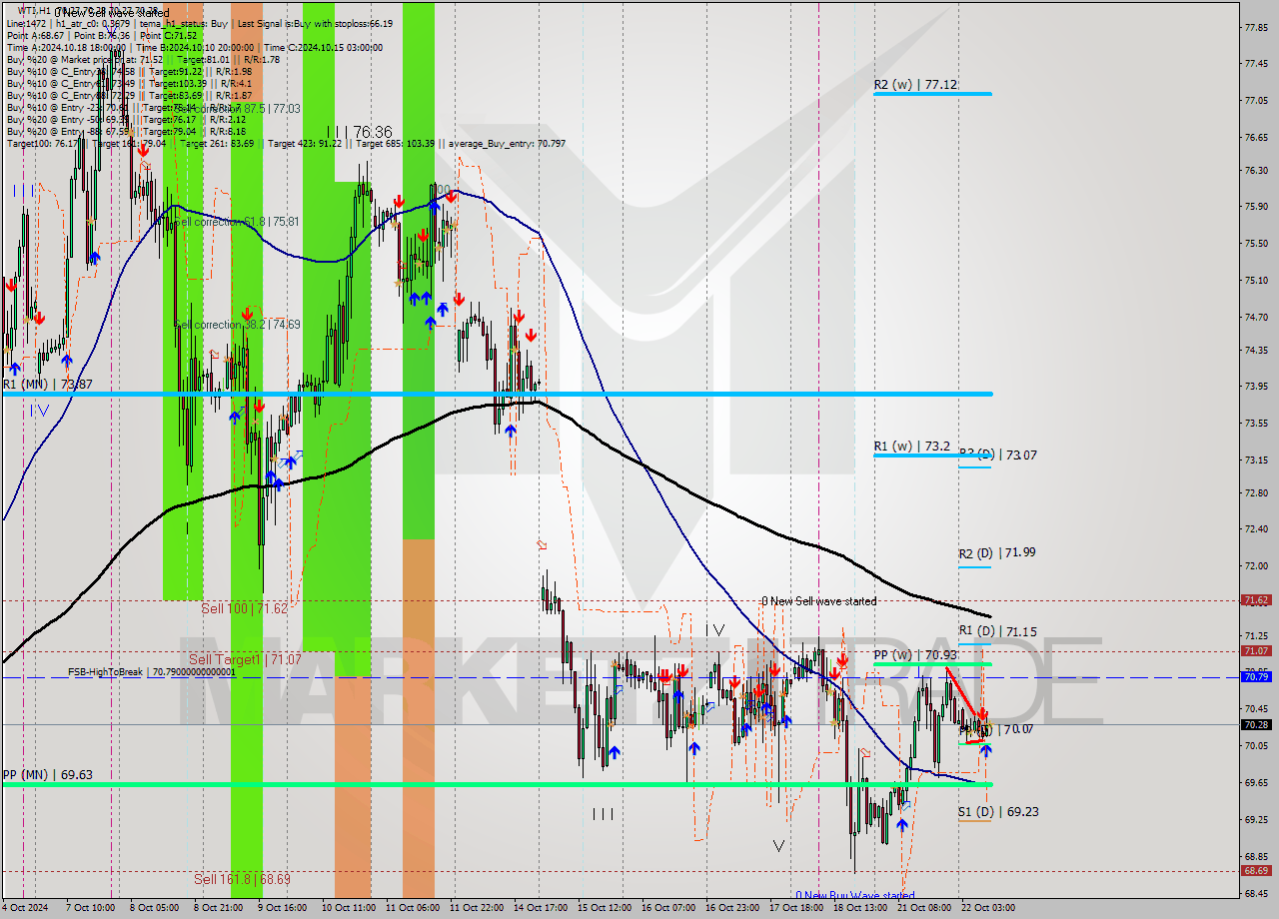Select the 7 Oct 10:00 time label

tap(90, 908)
